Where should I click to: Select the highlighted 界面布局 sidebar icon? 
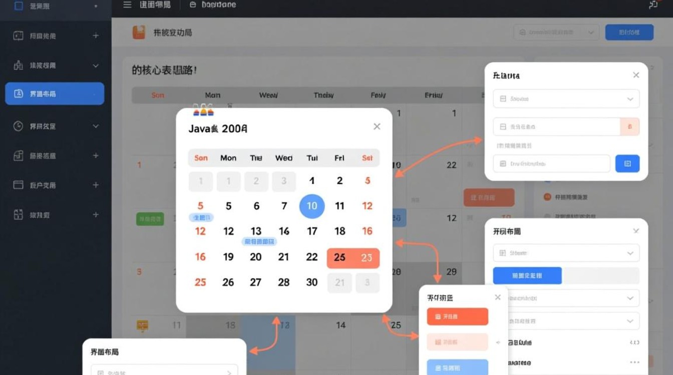click(x=18, y=93)
